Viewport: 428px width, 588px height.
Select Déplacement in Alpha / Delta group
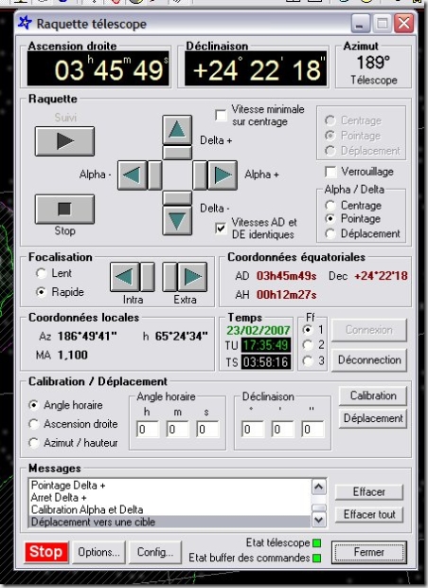click(x=330, y=234)
